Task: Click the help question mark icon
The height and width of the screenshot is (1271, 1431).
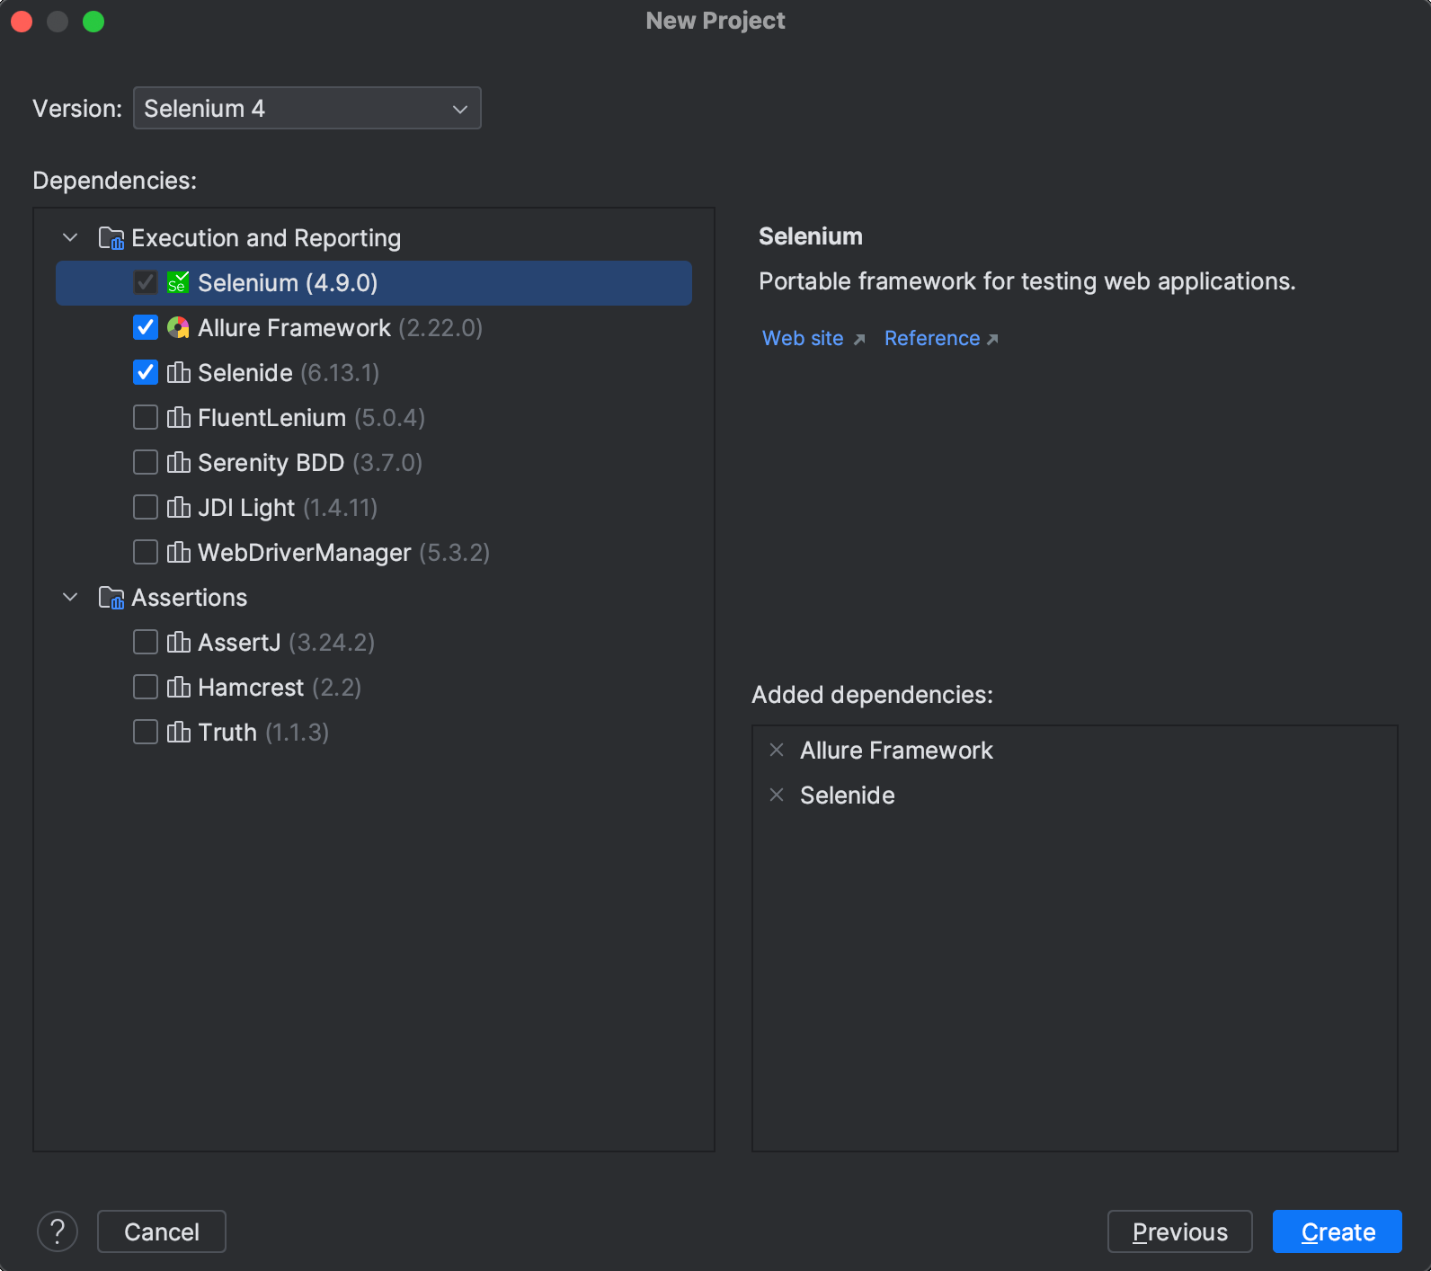Action: 58,1231
